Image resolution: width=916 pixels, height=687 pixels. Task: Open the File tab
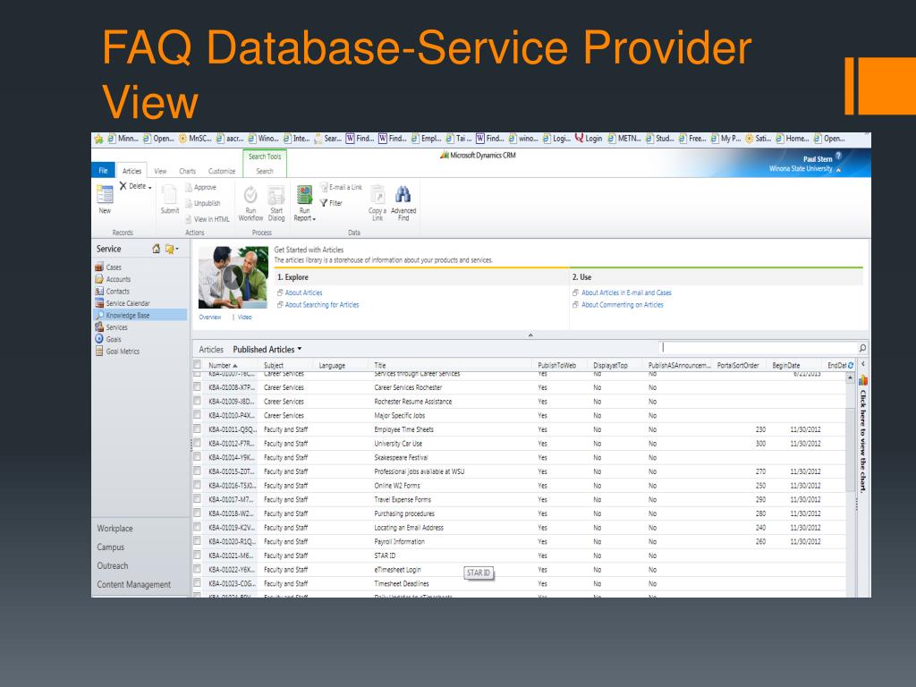[104, 171]
